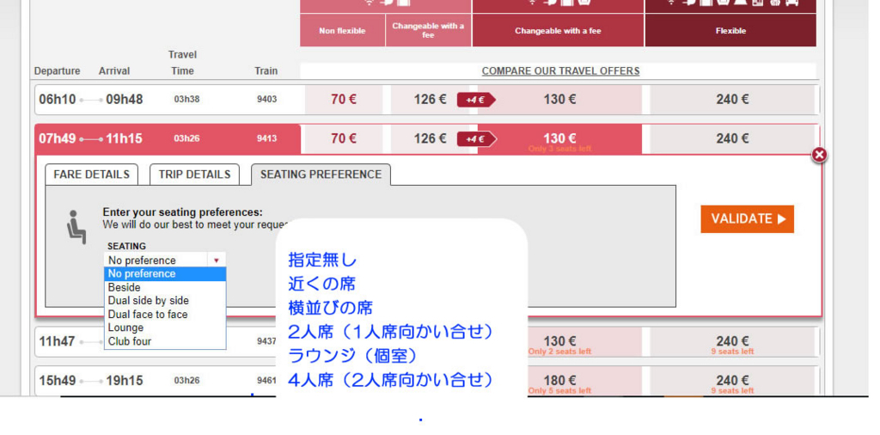The width and height of the screenshot is (880, 435).
Task: Pick 'Dual face to face' seating option
Action: pyautogui.click(x=165, y=315)
